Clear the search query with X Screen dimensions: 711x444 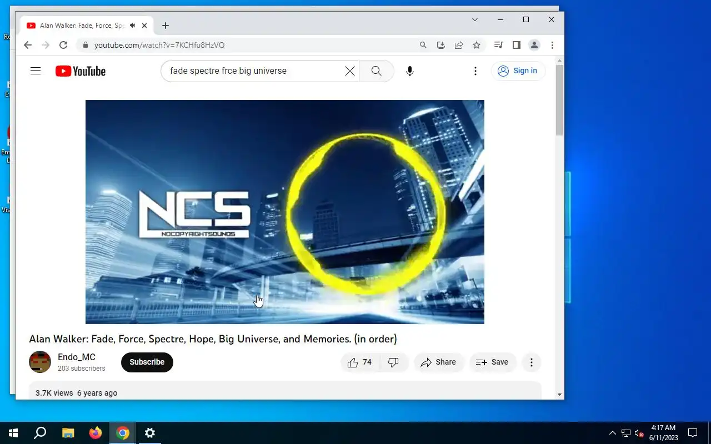point(350,71)
